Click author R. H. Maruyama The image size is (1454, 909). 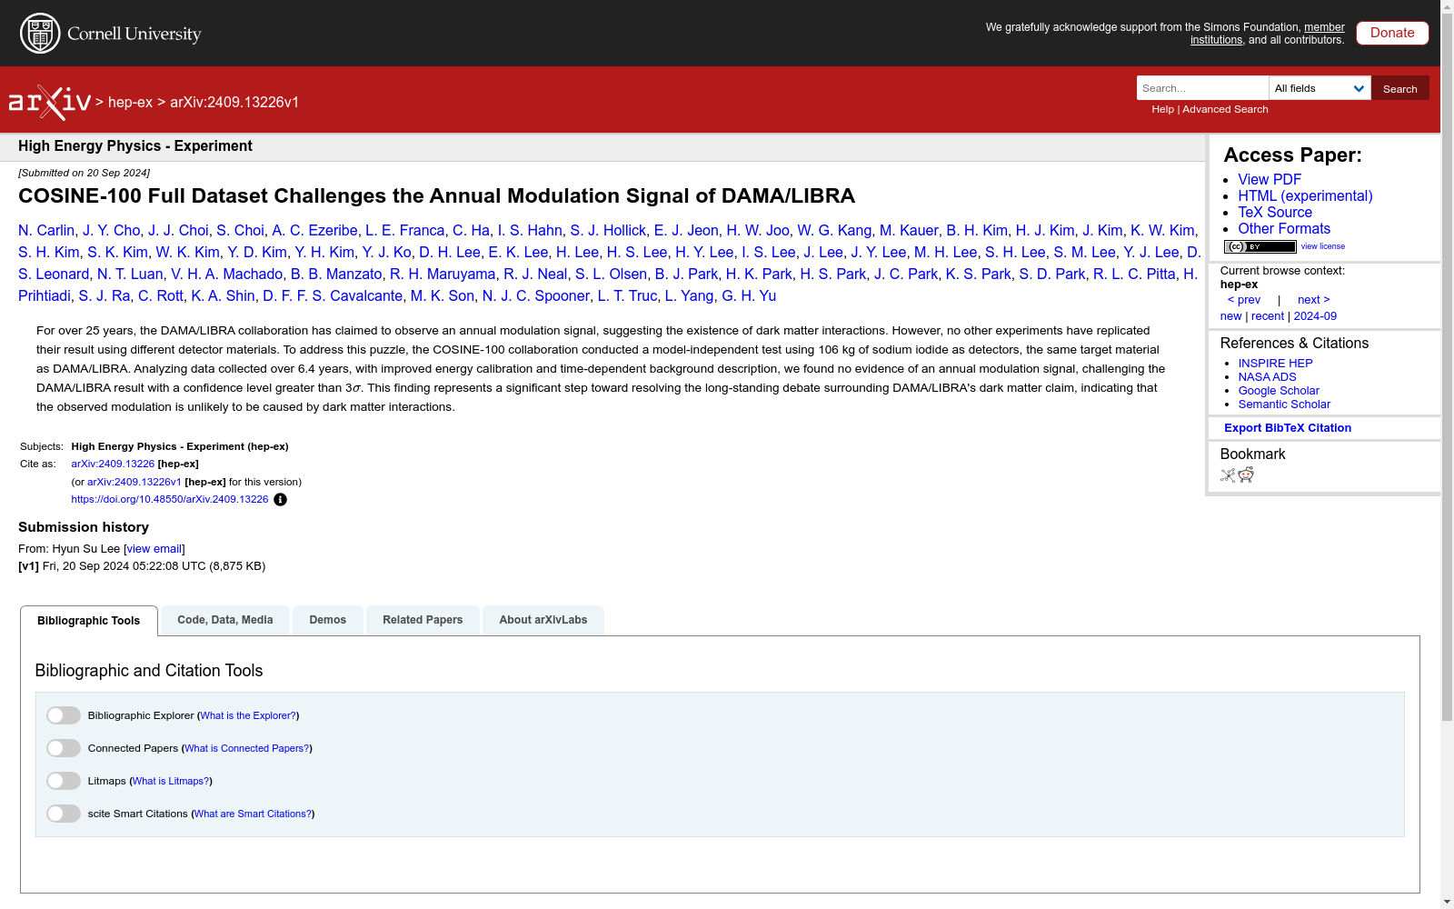tap(443, 275)
